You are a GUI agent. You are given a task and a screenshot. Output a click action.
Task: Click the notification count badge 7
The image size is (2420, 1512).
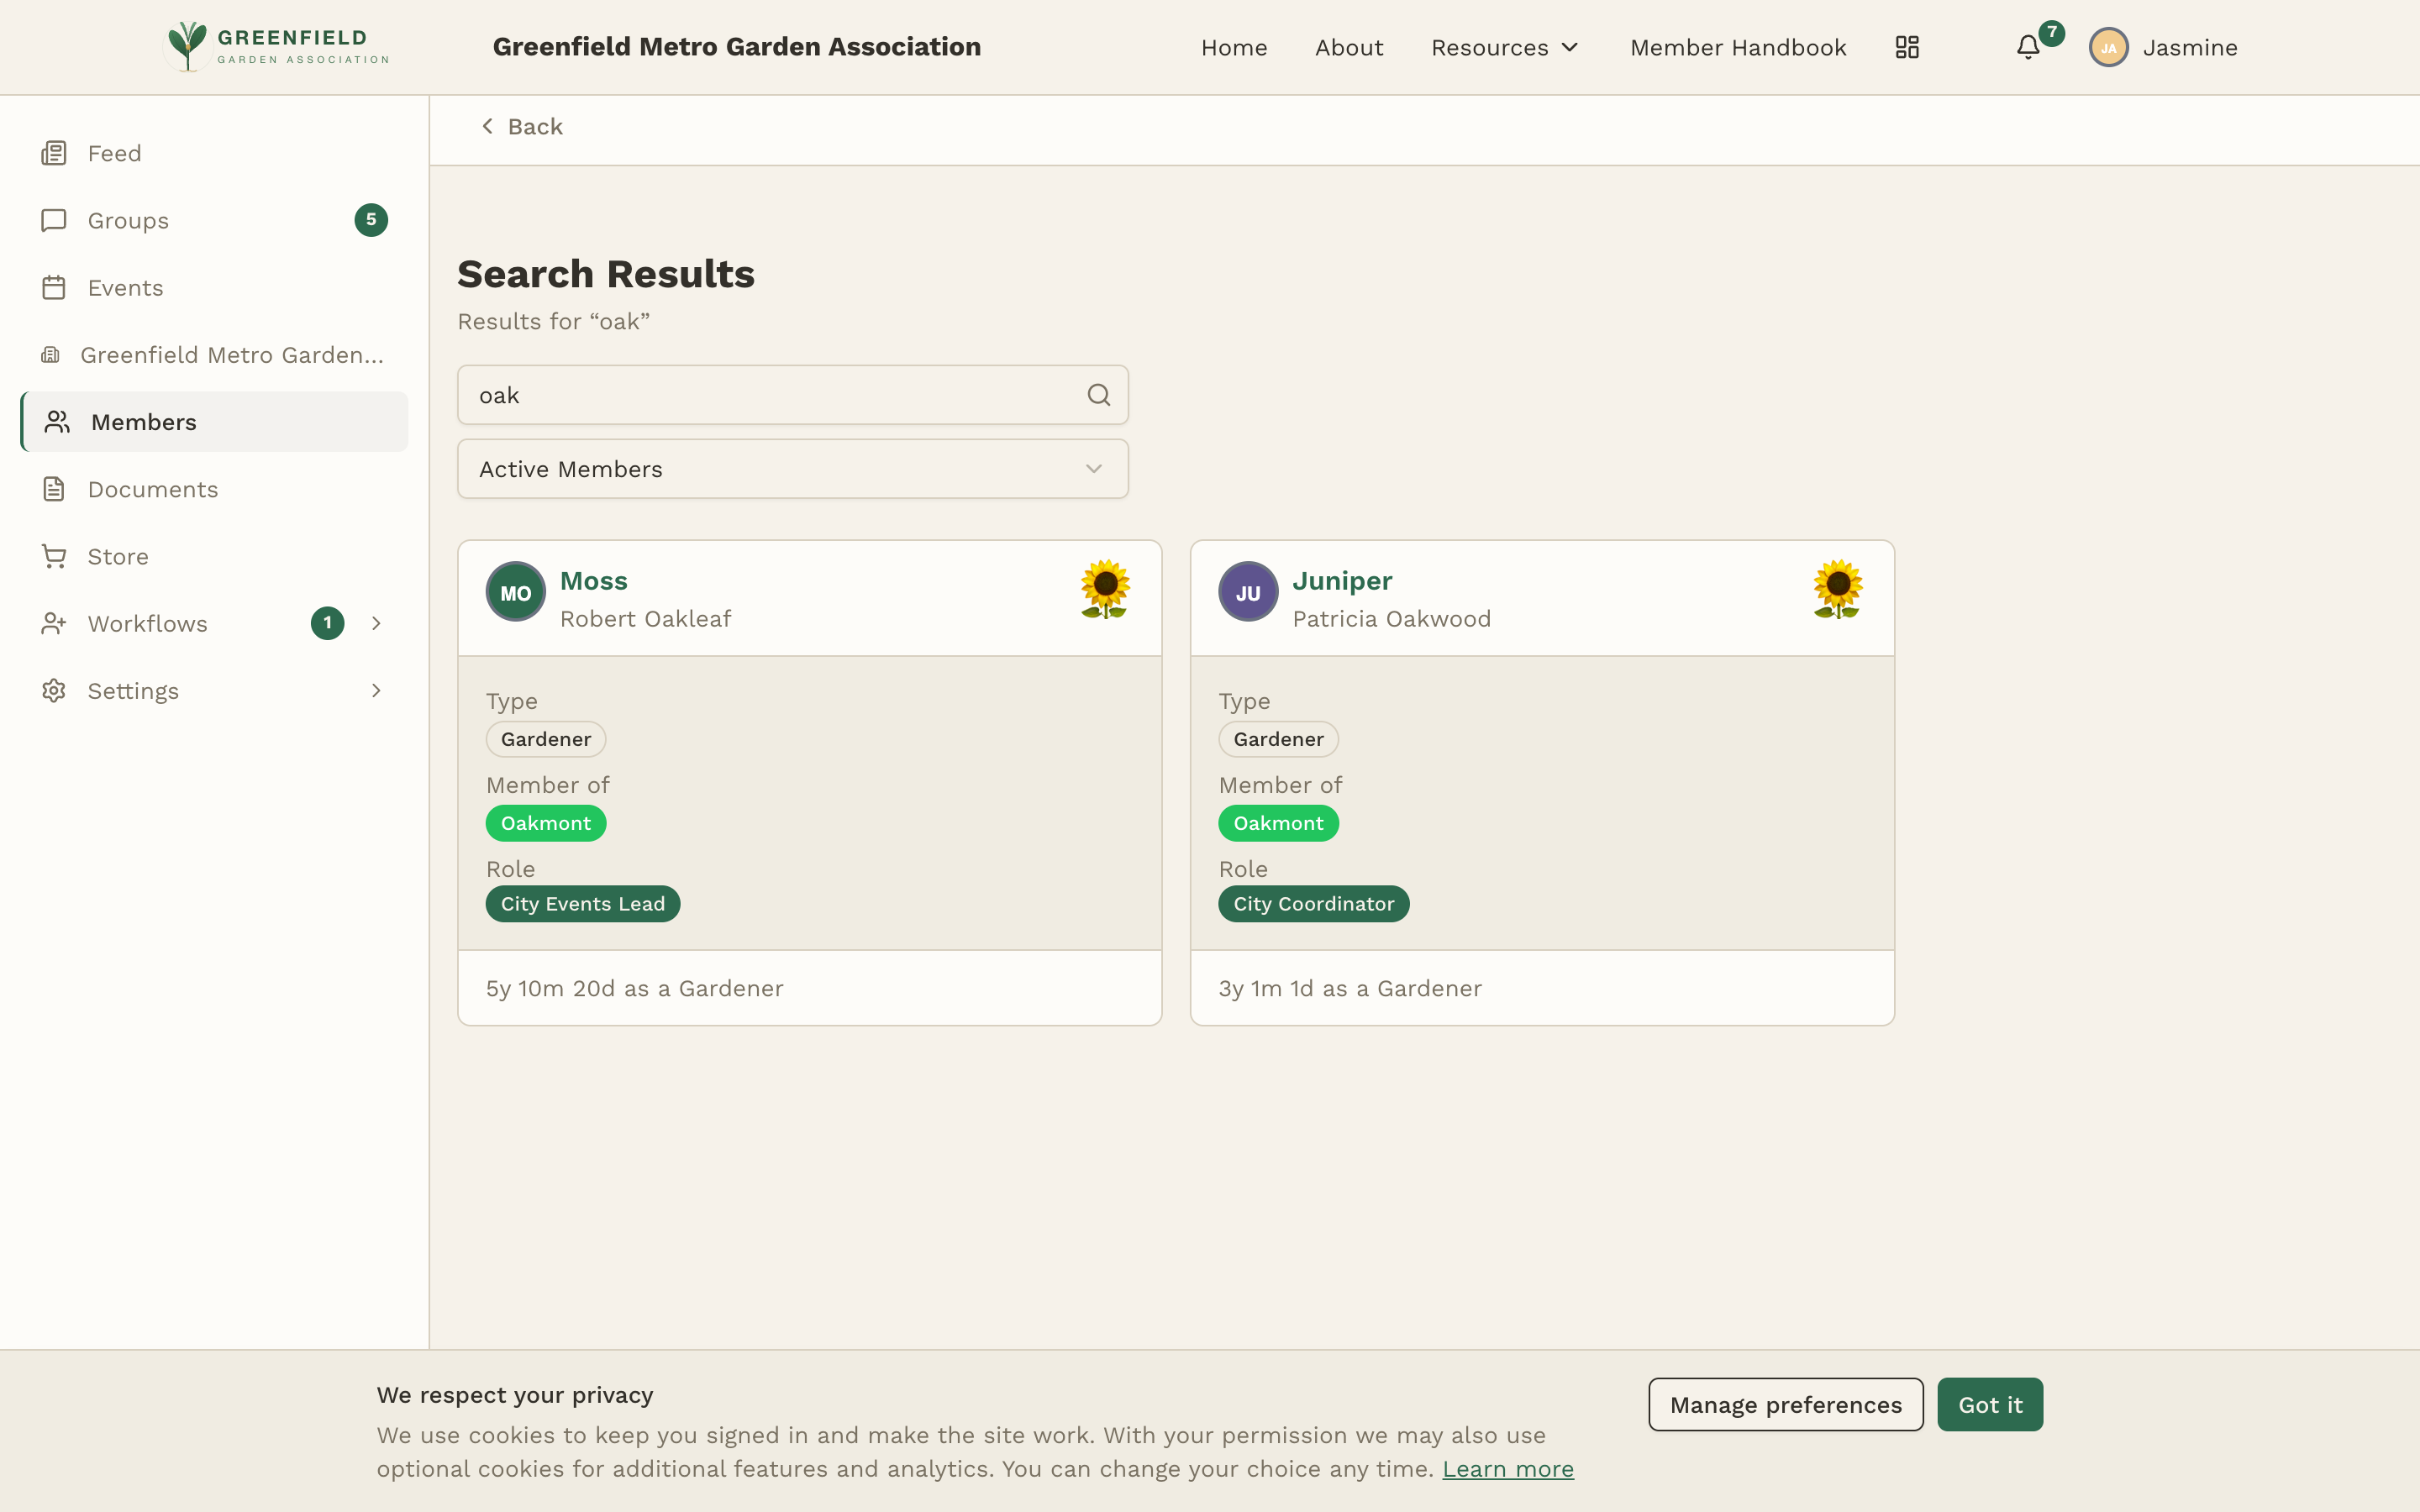click(2051, 32)
